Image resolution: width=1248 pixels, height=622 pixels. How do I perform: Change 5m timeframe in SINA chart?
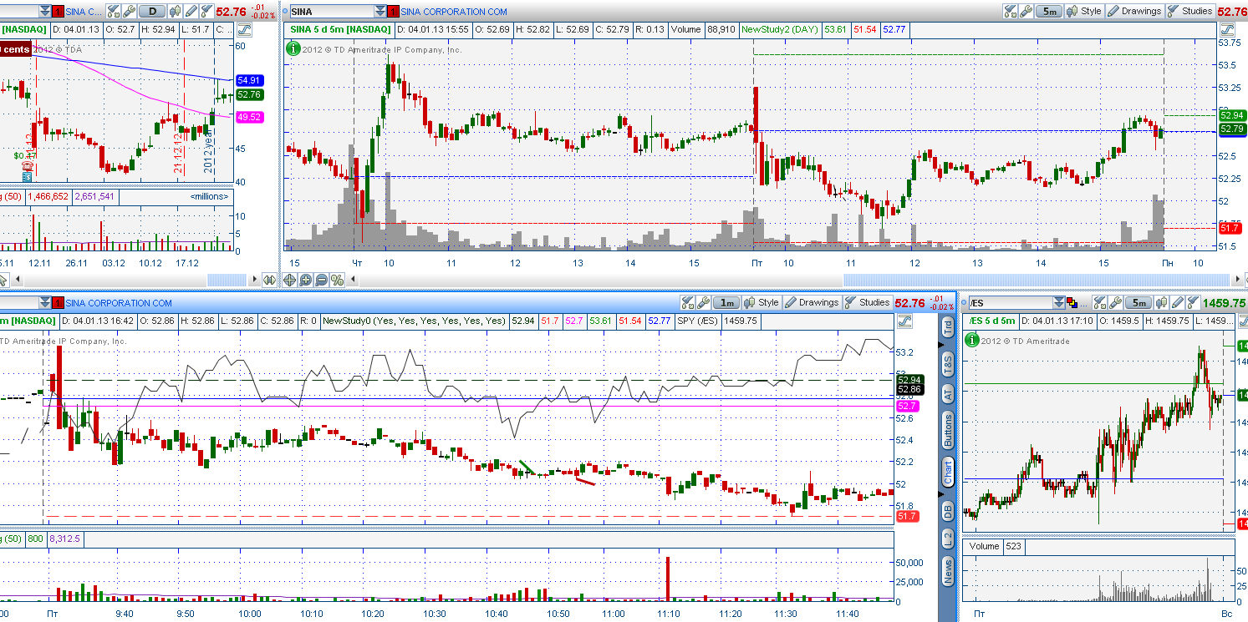(x=1049, y=11)
